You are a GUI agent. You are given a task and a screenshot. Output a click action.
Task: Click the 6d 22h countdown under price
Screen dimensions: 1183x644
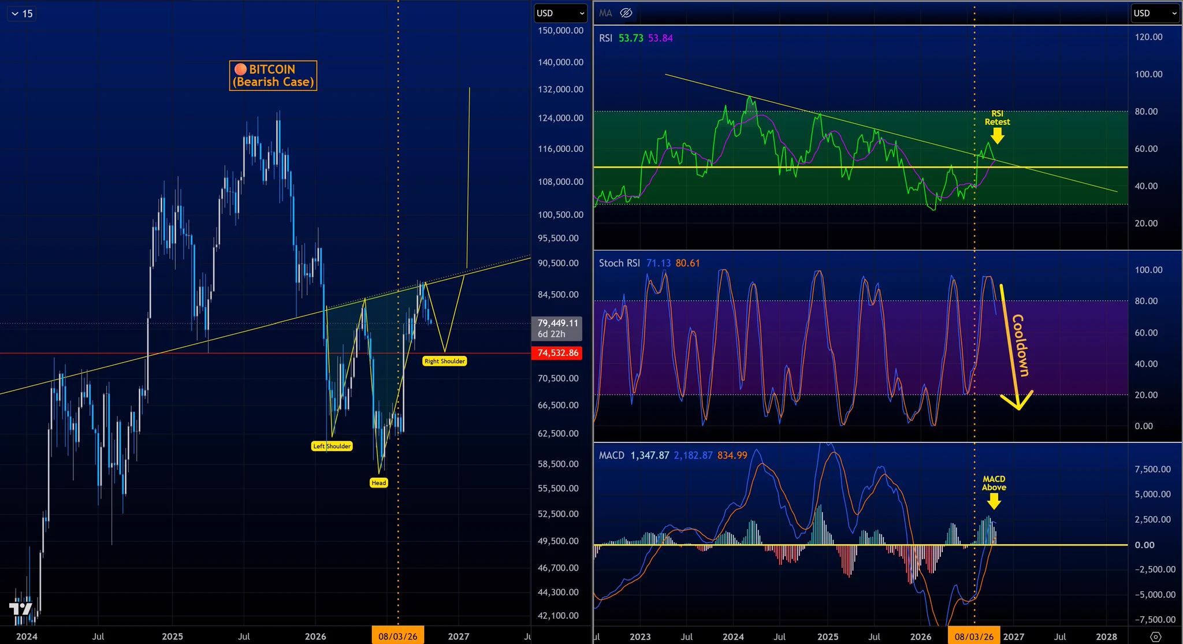coord(551,334)
